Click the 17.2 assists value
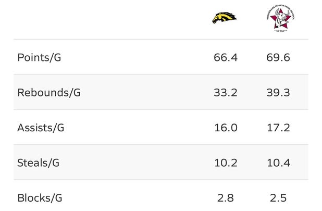This screenshot has width=322, height=211. pyautogui.click(x=278, y=128)
